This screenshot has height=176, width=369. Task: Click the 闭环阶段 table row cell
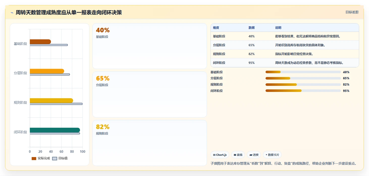[x=219, y=63]
